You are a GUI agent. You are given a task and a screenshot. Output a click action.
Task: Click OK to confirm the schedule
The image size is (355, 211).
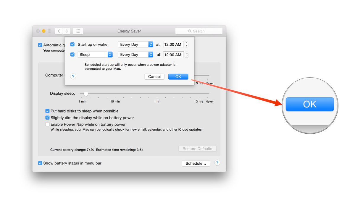click(x=178, y=76)
